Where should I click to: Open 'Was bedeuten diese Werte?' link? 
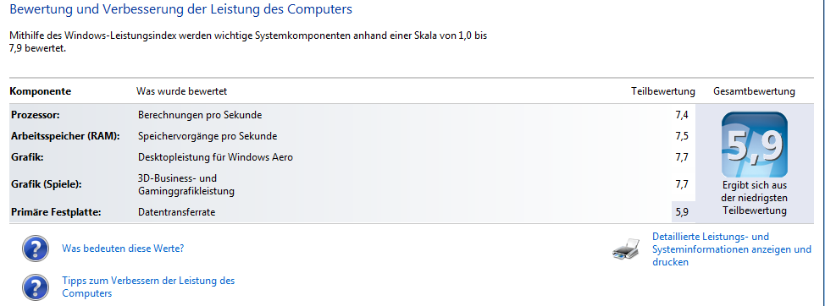click(123, 249)
